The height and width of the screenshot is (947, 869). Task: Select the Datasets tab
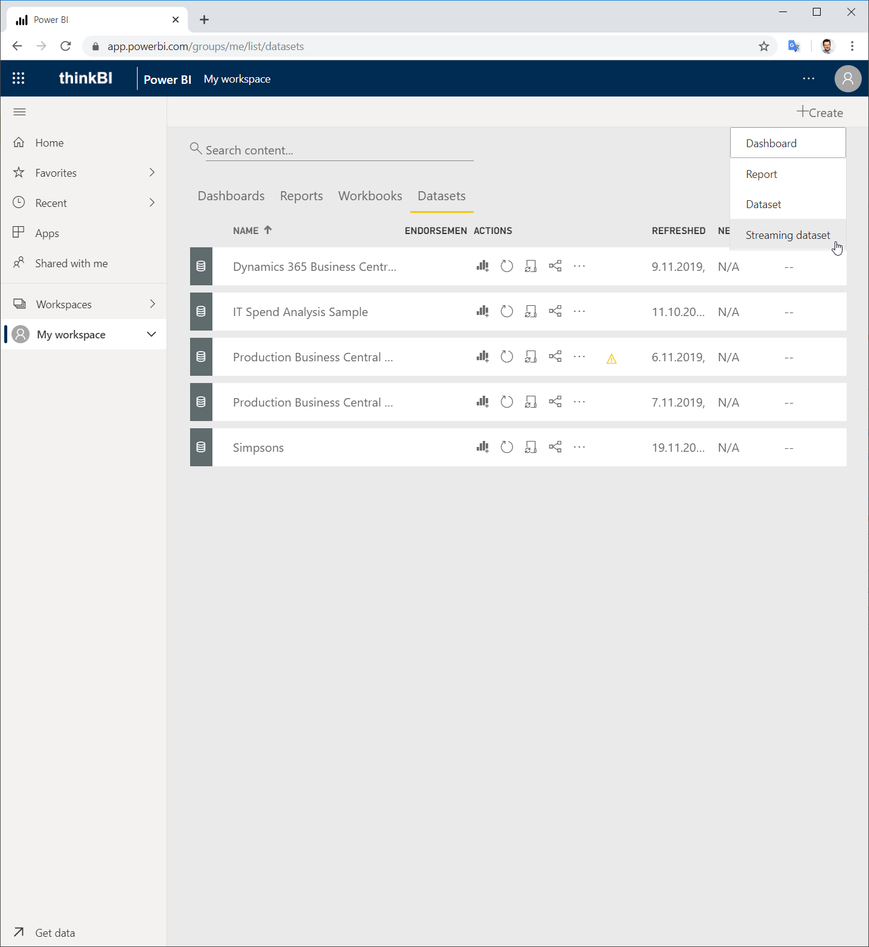[442, 196]
